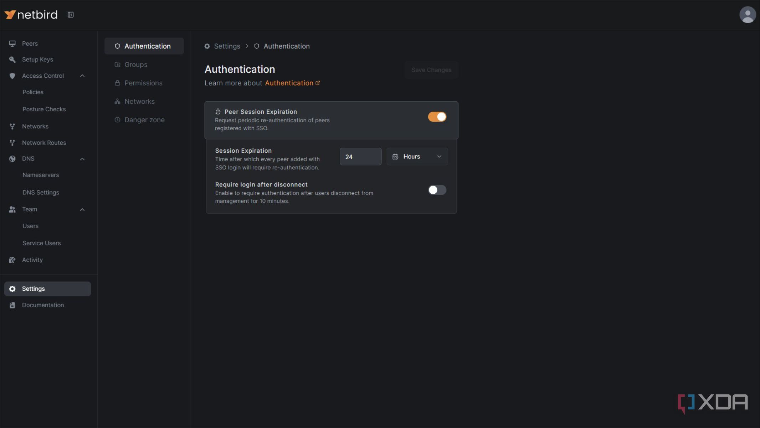Click the Documentation book icon
760x428 pixels.
pyautogui.click(x=12, y=305)
